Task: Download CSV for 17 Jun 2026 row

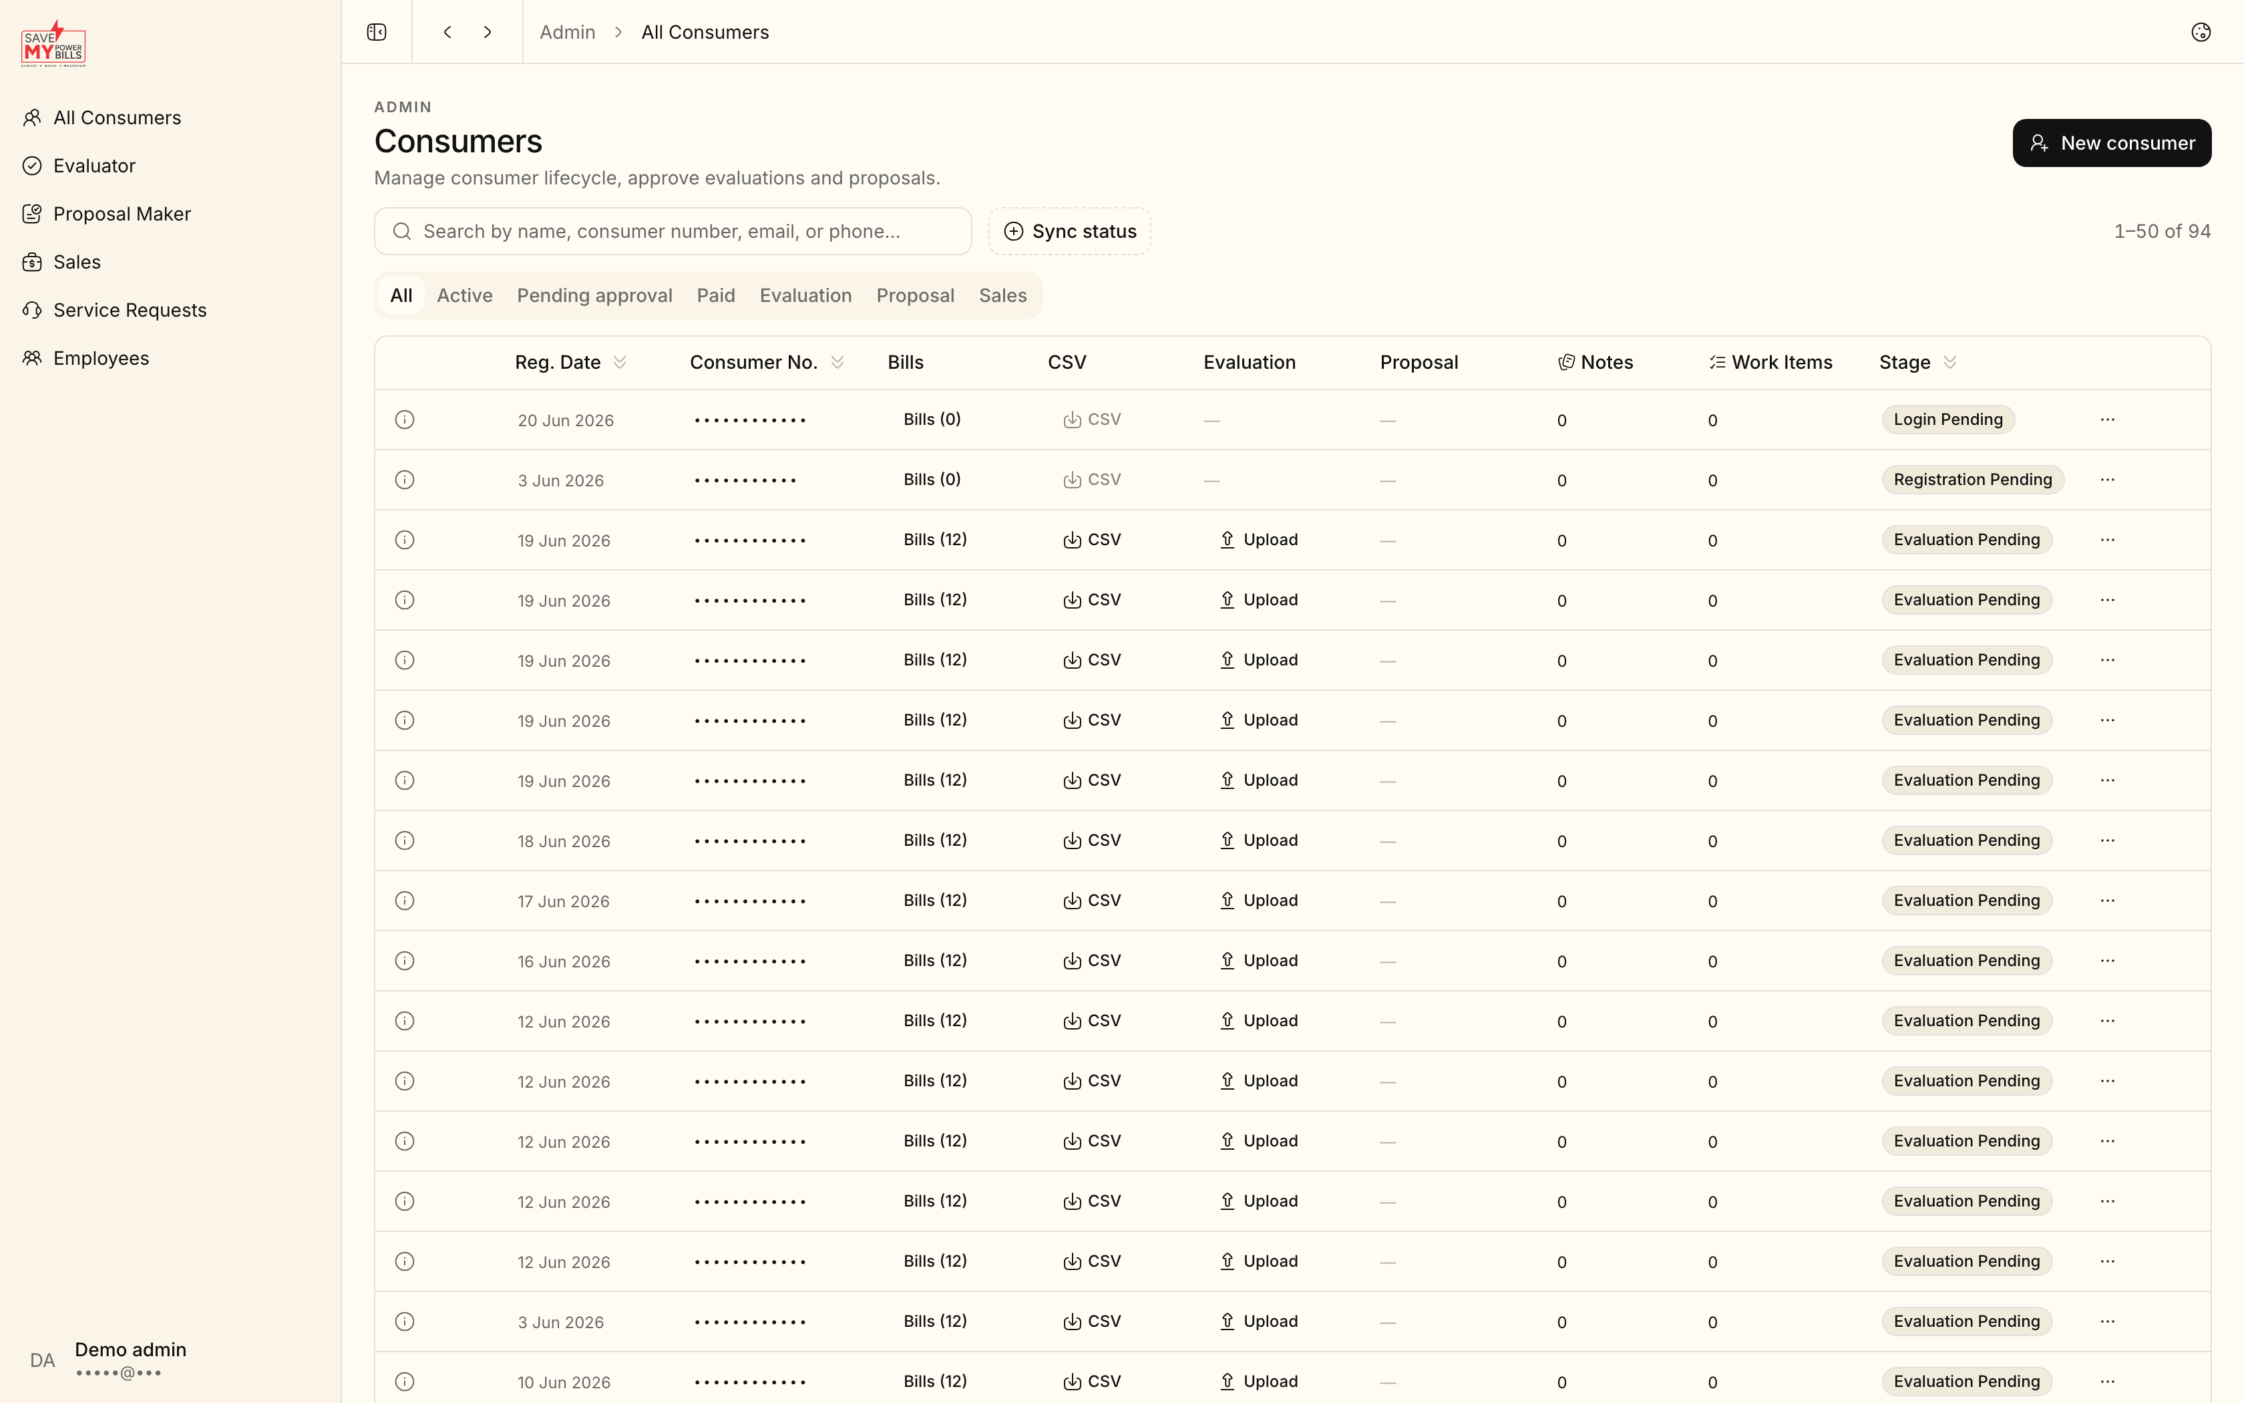Action: point(1091,901)
